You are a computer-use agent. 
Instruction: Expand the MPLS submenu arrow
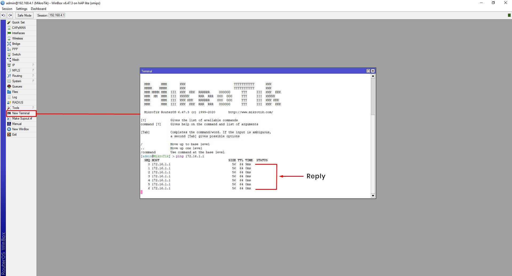point(33,70)
